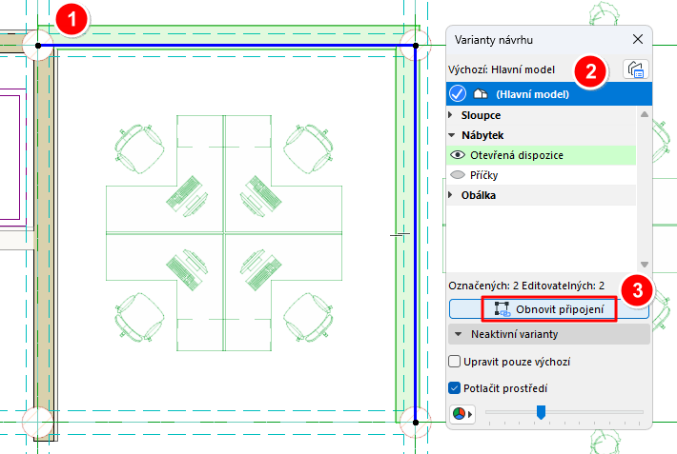Screen dimensions: 677x454
Task: Open the Design Options manager icon
Action: point(636,69)
